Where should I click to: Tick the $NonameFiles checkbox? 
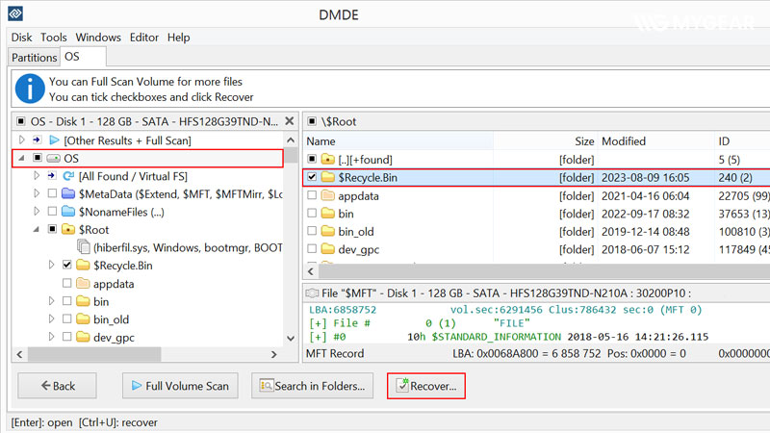pyautogui.click(x=52, y=212)
